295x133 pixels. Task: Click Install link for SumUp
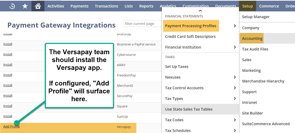(8, 116)
